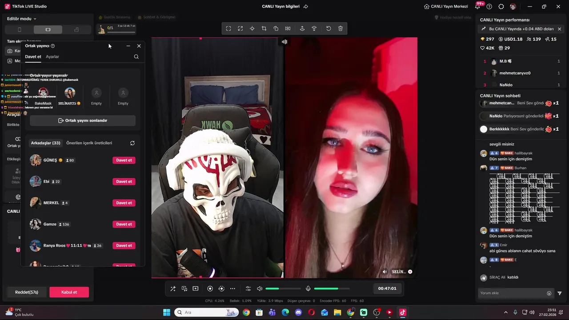
Task: Reset the source with the undo arrow
Action: [329, 28]
